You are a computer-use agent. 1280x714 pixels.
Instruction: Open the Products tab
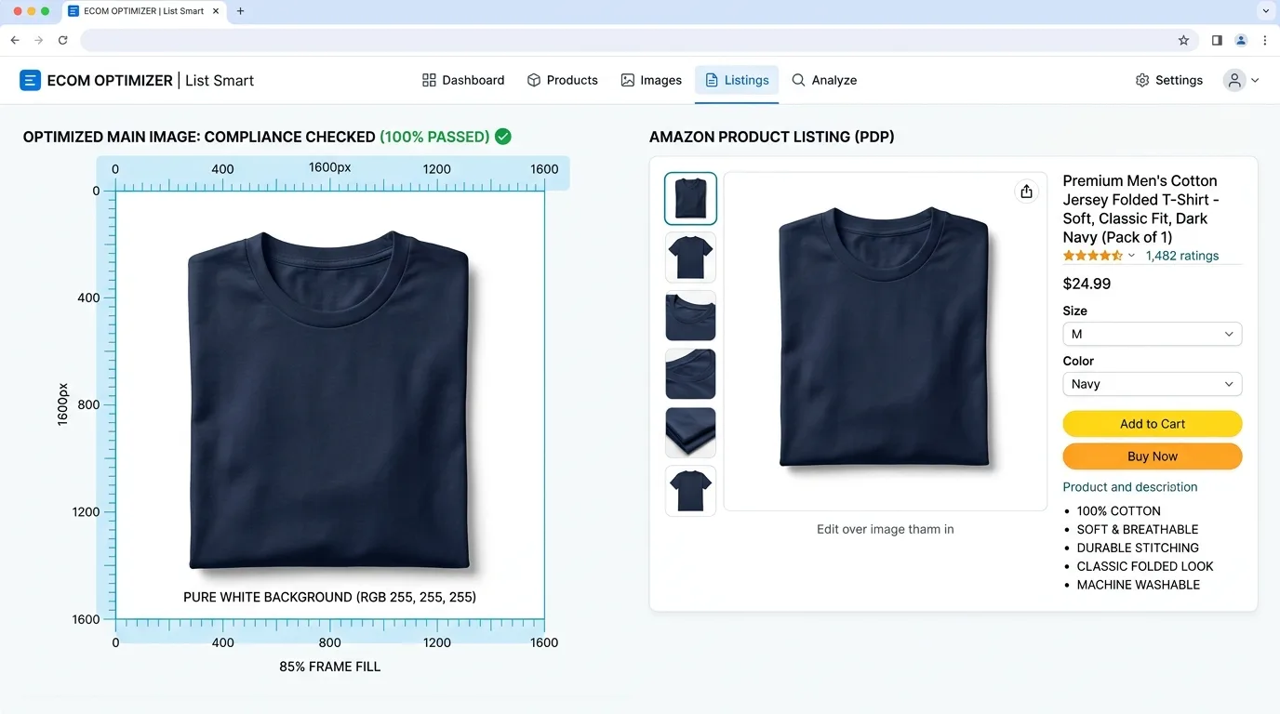pyautogui.click(x=562, y=80)
